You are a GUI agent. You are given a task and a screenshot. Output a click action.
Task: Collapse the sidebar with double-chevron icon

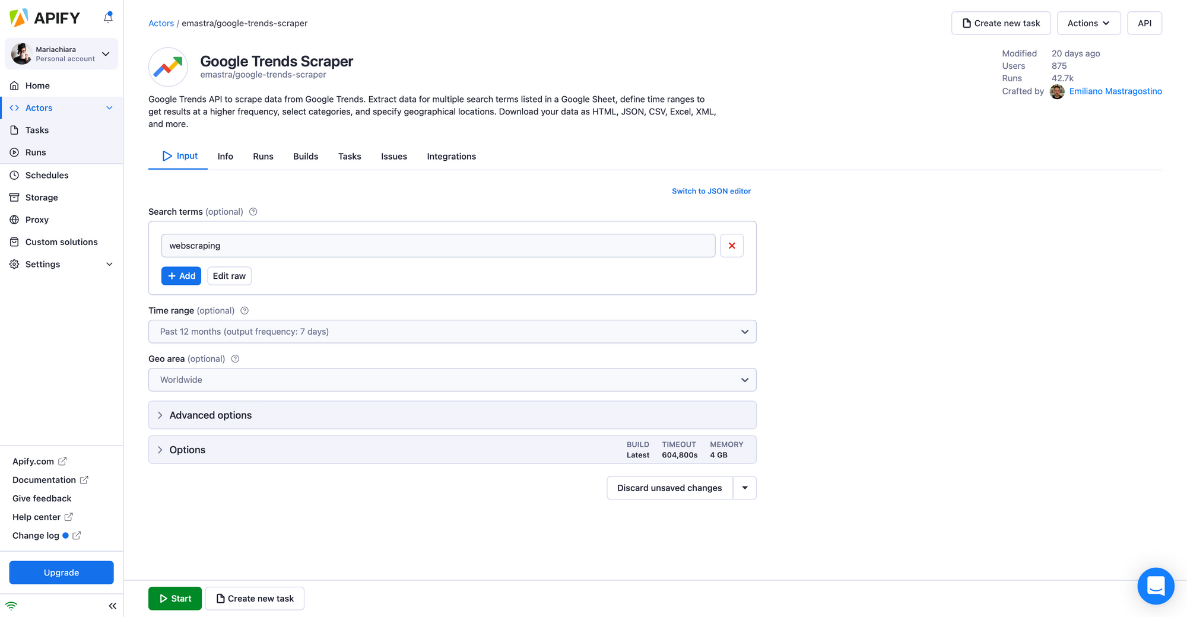pyautogui.click(x=112, y=606)
